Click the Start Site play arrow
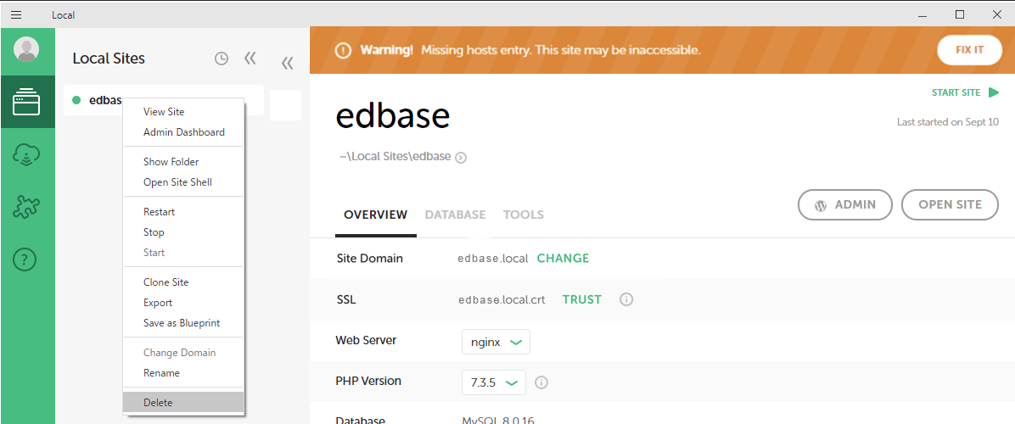This screenshot has height=424, width=1015. click(994, 92)
